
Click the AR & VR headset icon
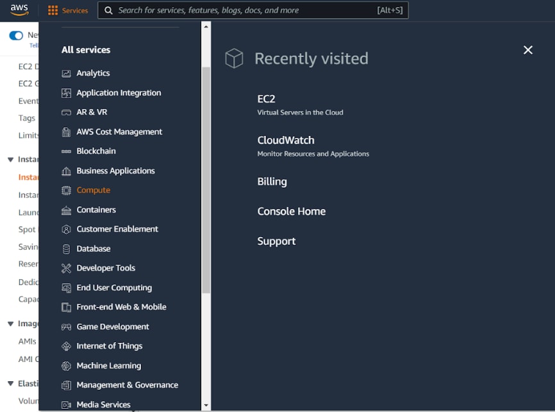pyautogui.click(x=66, y=113)
